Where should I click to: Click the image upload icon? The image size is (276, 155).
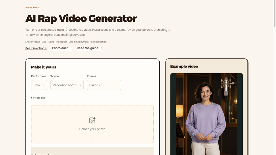click(x=92, y=120)
